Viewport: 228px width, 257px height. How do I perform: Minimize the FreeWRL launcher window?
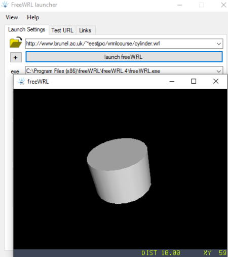point(180,5)
